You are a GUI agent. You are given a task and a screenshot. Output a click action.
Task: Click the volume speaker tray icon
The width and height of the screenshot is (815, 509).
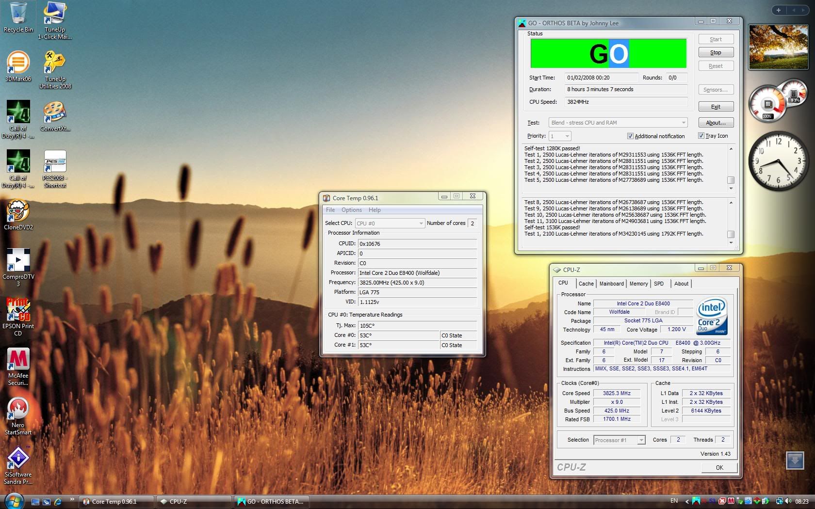point(787,501)
